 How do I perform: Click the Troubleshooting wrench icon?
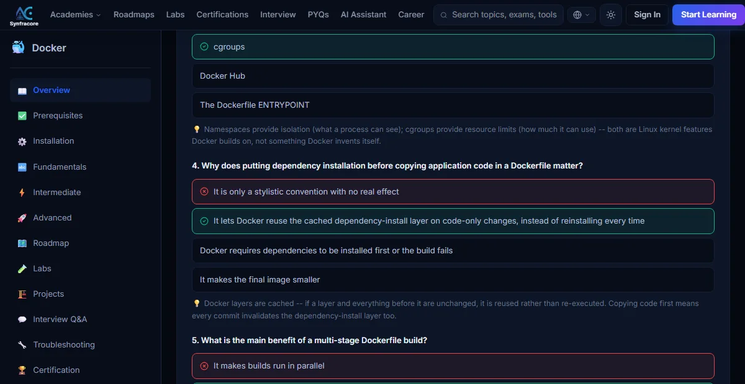(22, 345)
